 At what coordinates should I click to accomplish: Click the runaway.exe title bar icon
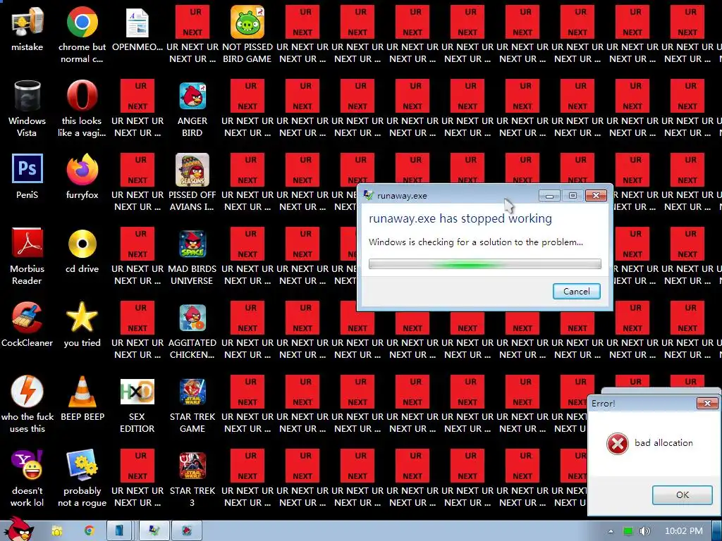(368, 195)
